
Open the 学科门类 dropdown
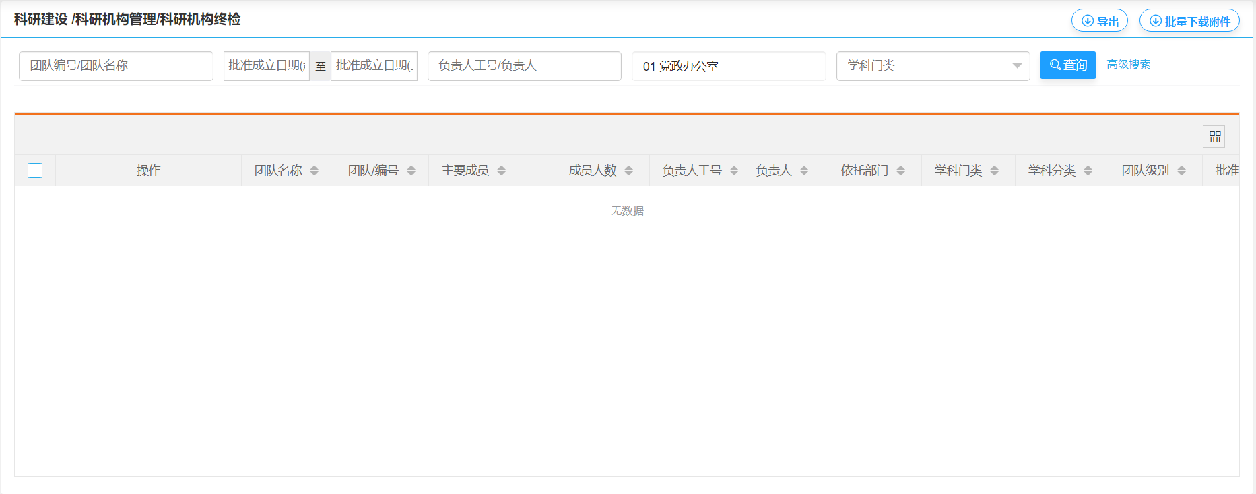click(x=933, y=66)
